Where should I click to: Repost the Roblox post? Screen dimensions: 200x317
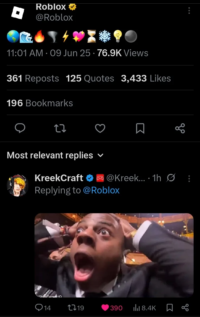point(60,128)
